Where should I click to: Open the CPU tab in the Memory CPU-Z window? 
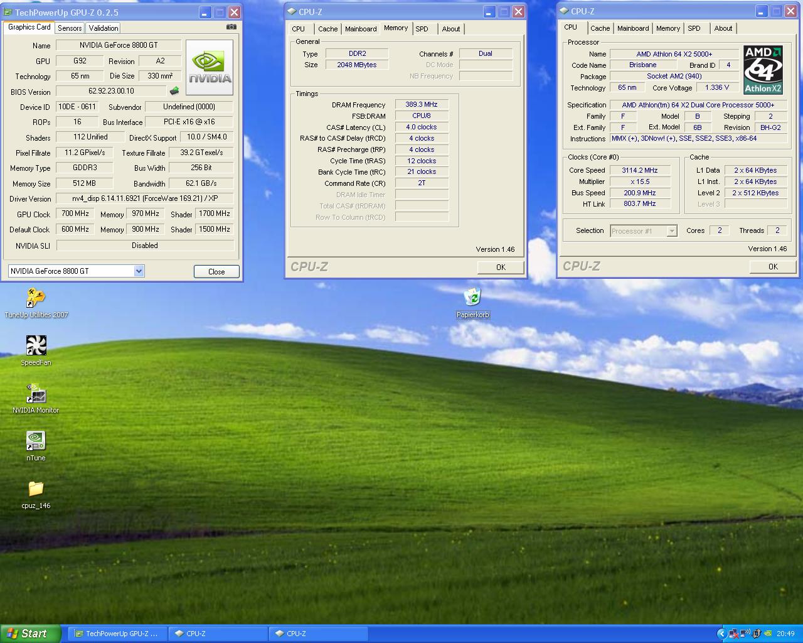(x=299, y=29)
